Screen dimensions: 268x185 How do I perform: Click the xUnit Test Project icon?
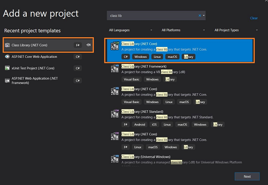7,68
